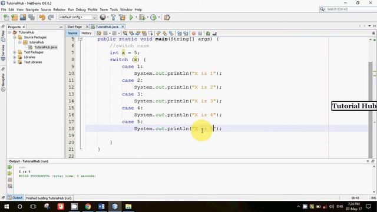This screenshot has width=377, height=212.
Task: Go to Next Bookmark in editor toolbar
Action: click(165, 34)
